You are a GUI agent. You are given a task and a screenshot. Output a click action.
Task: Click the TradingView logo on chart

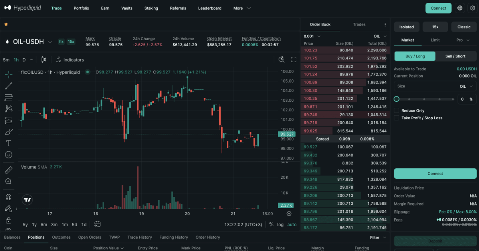coord(27,200)
